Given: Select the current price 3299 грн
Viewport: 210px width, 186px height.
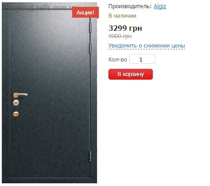Looking at the screenshot, I should 125,28.
